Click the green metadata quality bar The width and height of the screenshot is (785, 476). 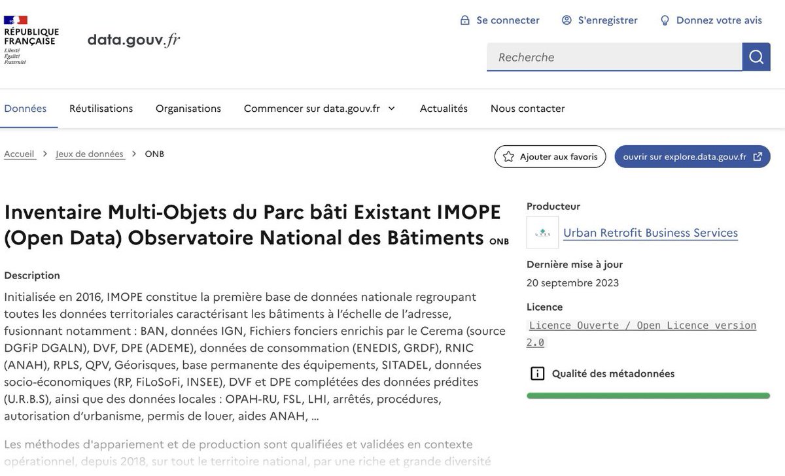point(648,395)
